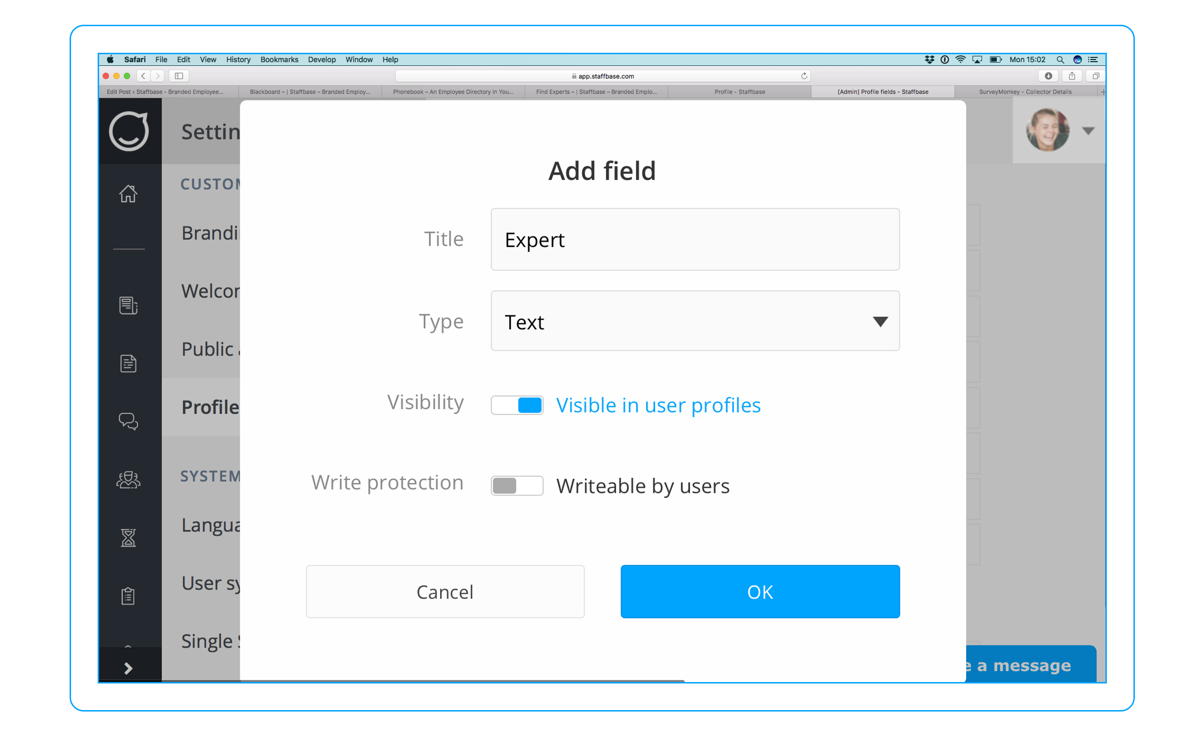Open the clipboard icon in sidebar
The height and width of the screenshot is (733, 1197).
(128, 596)
